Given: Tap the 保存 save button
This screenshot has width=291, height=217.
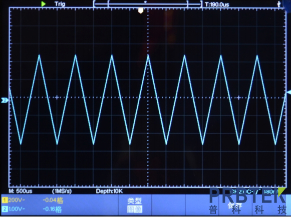Looking at the screenshot, I should 235,205.
